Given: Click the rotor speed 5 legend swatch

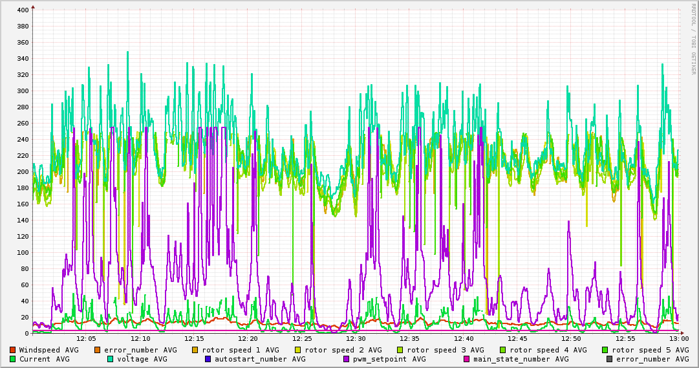Looking at the screenshot, I should [x=606, y=350].
